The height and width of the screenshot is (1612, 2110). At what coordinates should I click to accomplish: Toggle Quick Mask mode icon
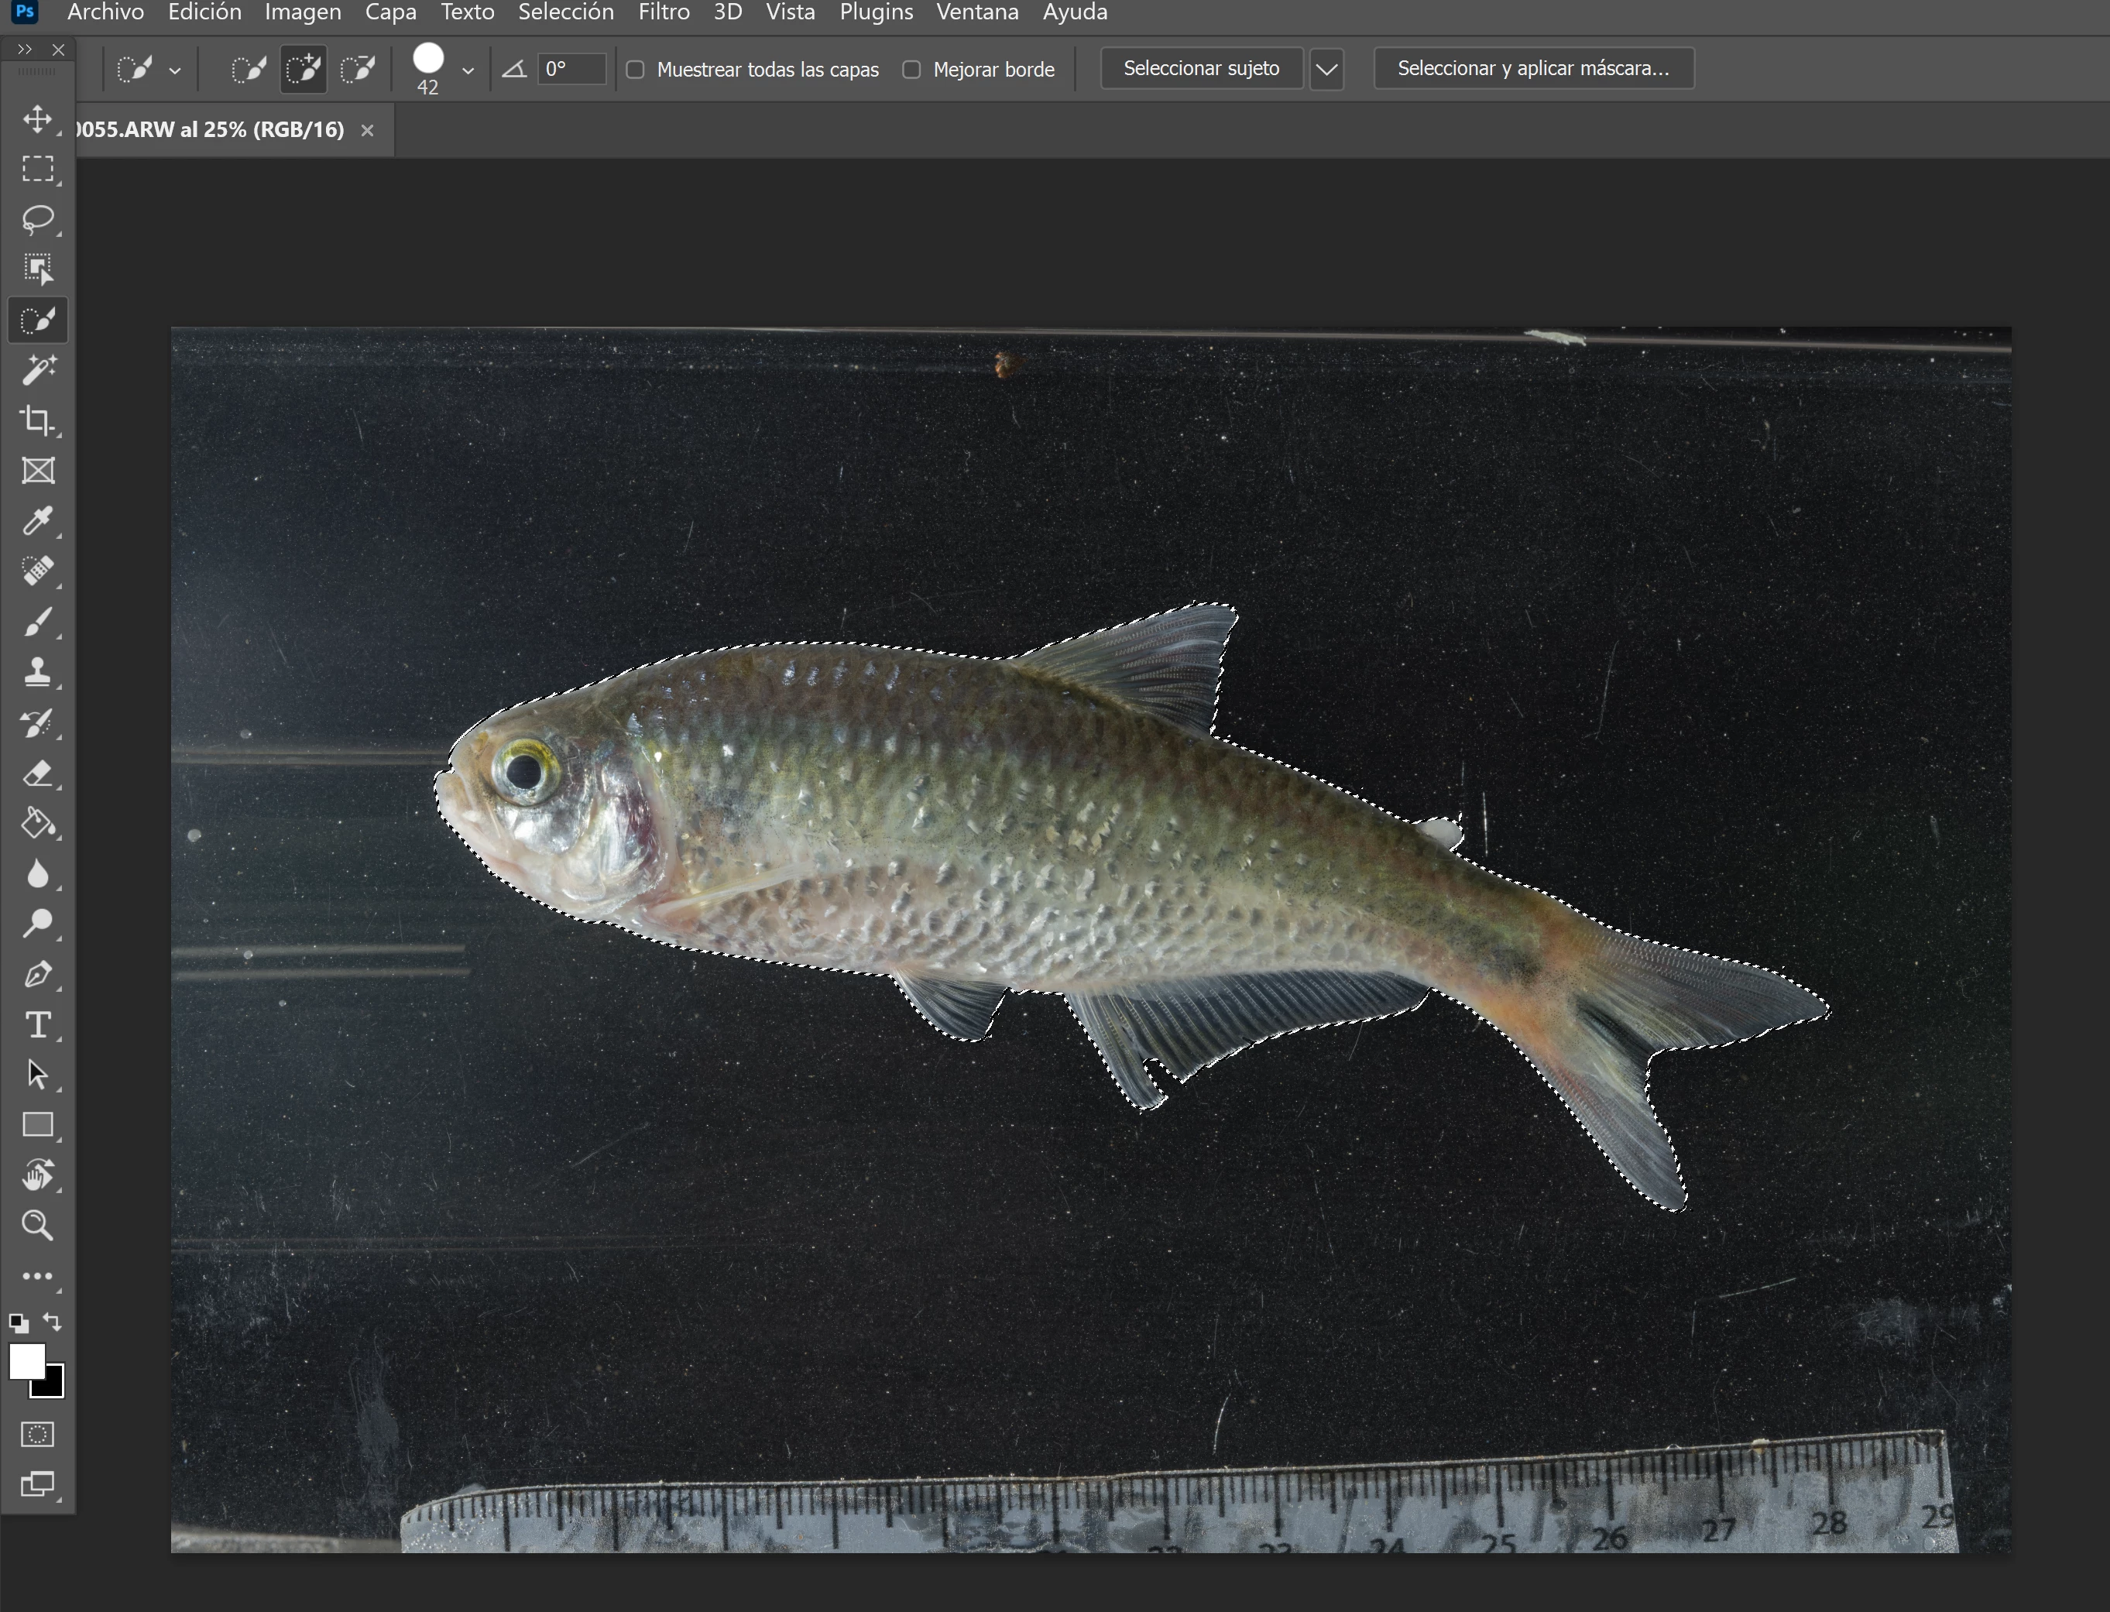37,1433
